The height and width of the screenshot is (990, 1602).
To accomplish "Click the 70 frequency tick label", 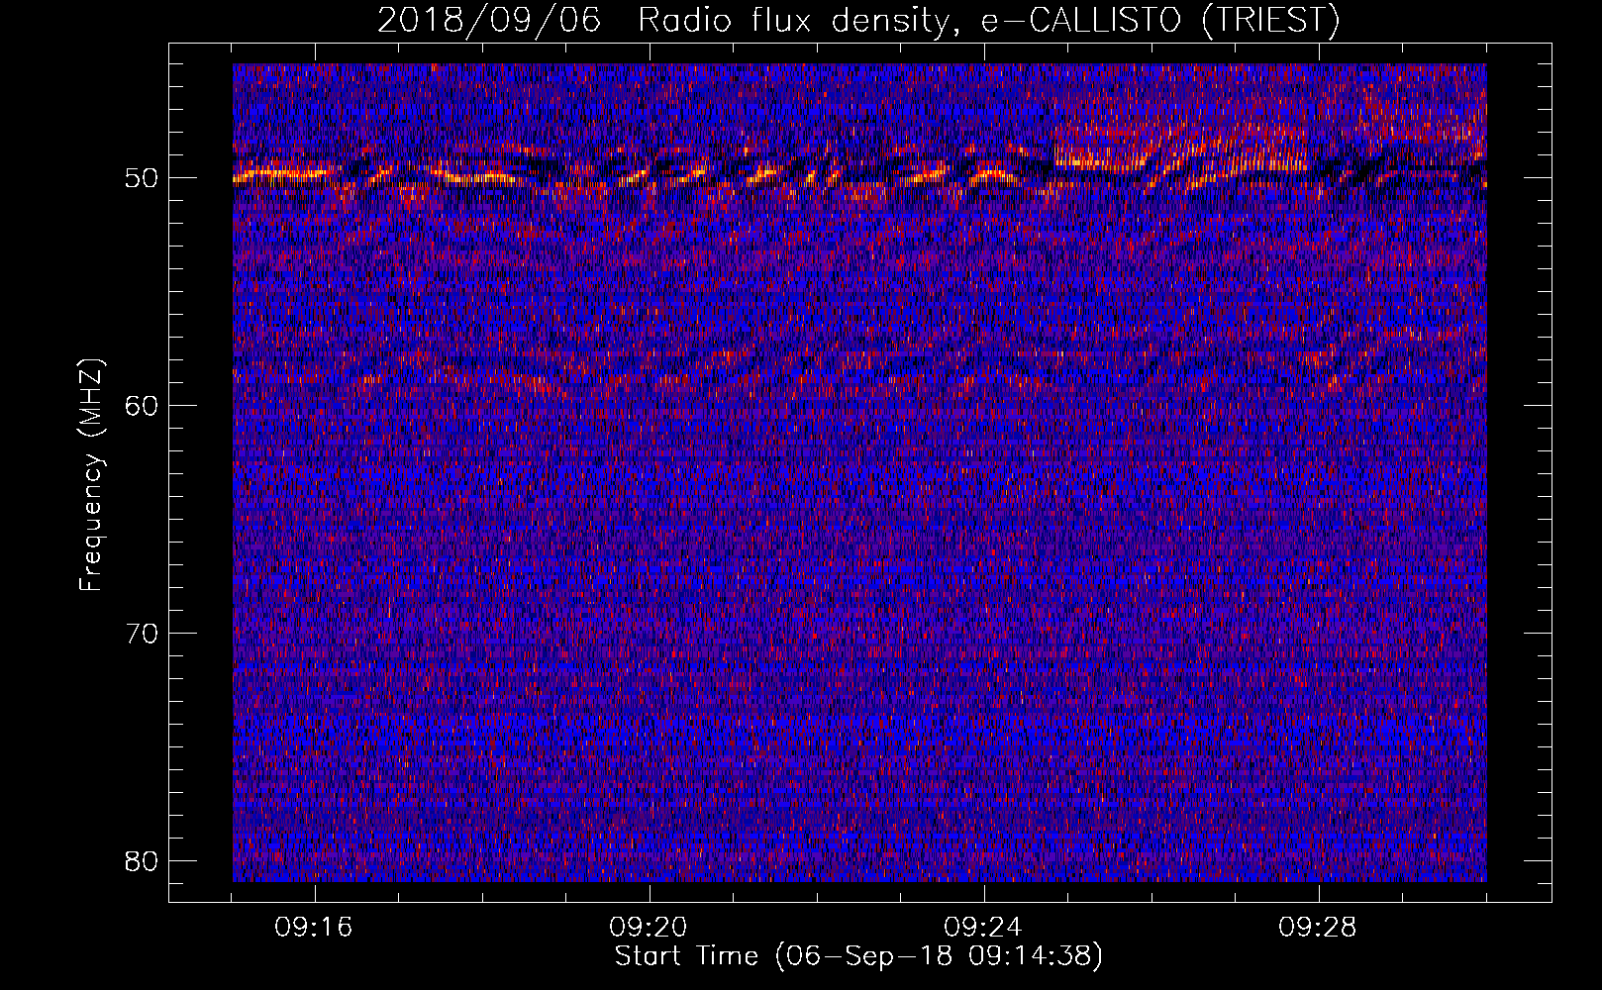I will pos(143,634).
